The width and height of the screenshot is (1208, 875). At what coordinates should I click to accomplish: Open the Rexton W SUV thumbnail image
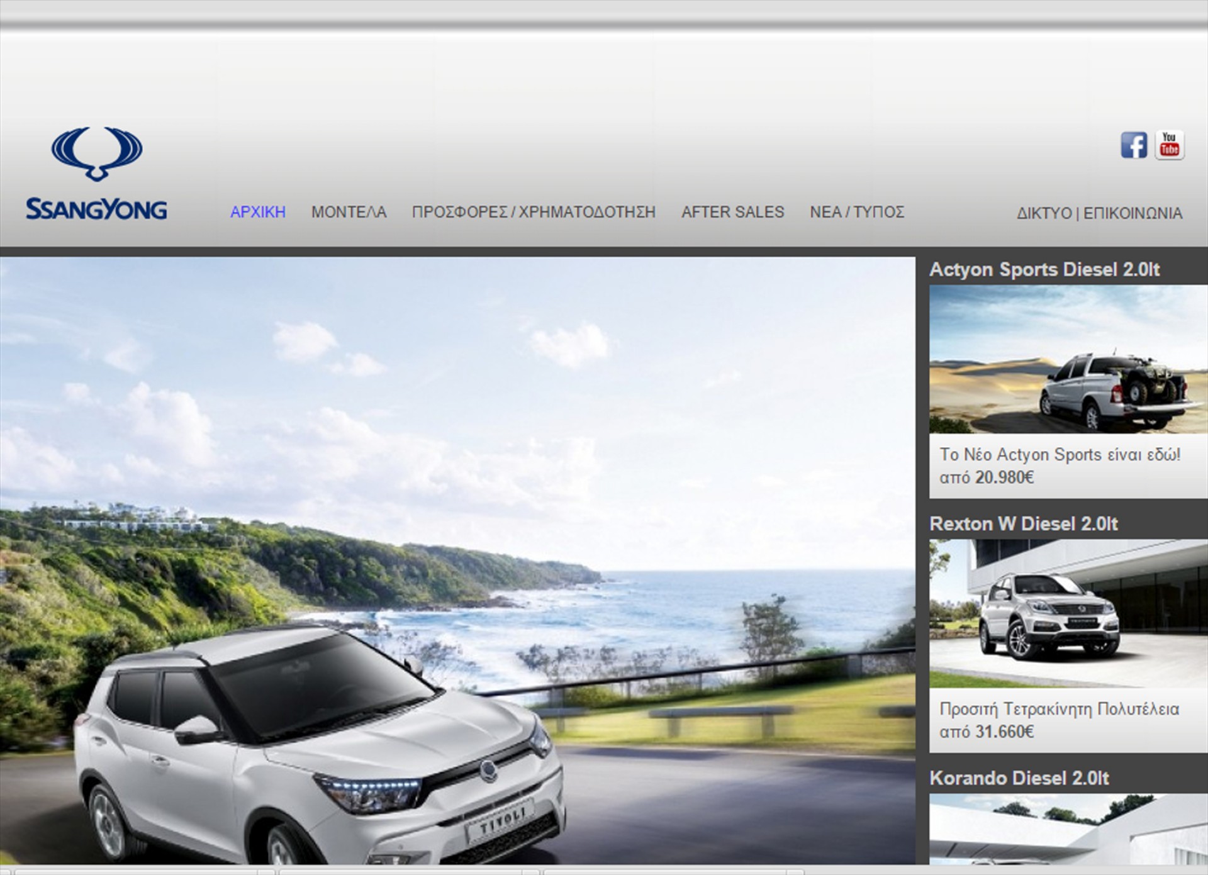coord(1068,613)
